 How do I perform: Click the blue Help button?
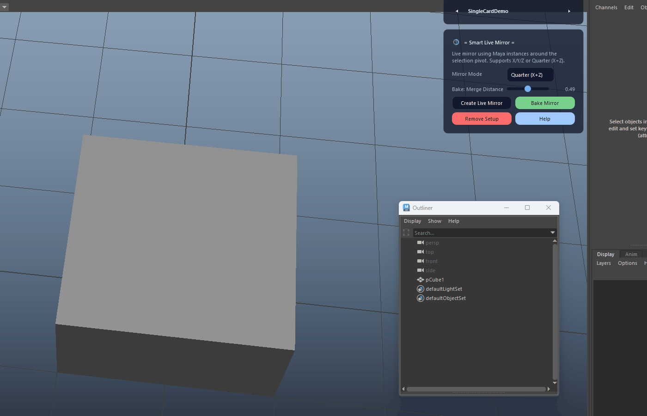pos(545,119)
